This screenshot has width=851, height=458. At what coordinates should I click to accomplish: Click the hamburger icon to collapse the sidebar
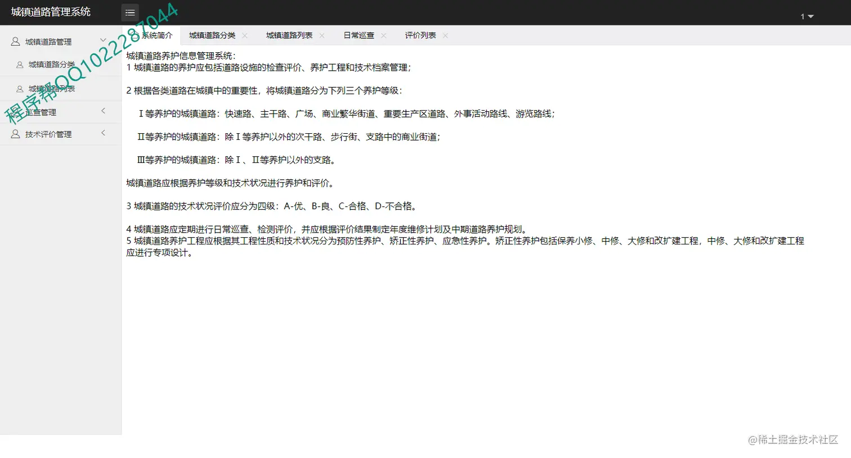(x=130, y=12)
